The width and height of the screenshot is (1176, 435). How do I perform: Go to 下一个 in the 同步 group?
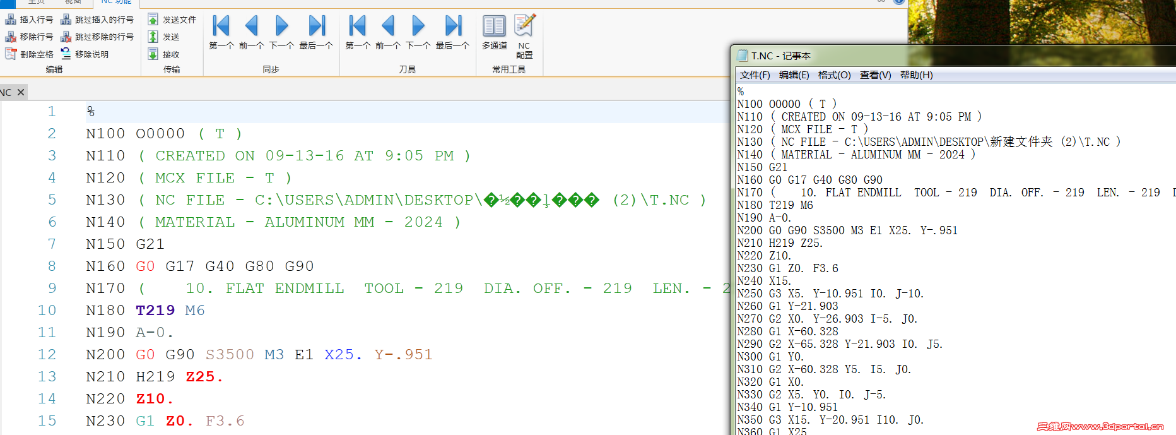pyautogui.click(x=281, y=32)
